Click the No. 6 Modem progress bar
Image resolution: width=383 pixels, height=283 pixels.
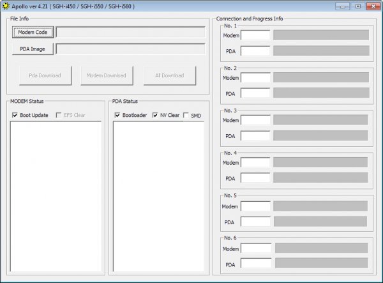point(322,249)
